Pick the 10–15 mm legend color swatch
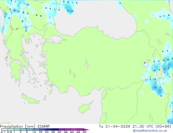 click(36, 129)
